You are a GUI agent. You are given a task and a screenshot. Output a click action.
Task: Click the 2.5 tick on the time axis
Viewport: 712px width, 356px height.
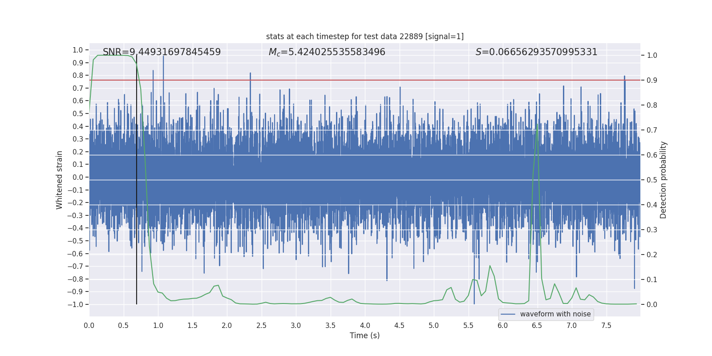(x=261, y=325)
